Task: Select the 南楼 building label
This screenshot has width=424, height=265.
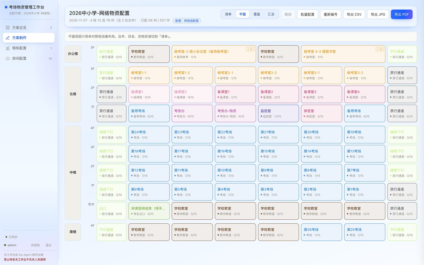Action: pyautogui.click(x=73, y=232)
